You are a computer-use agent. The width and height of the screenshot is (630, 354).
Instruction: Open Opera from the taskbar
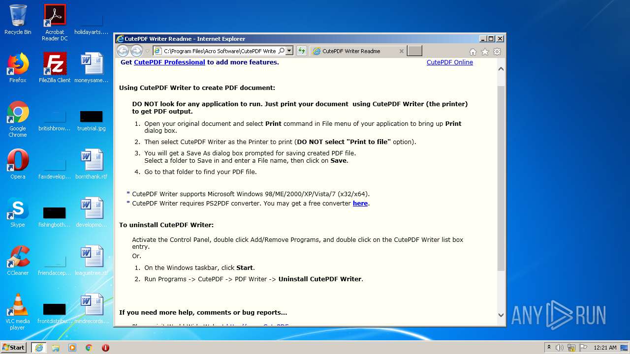pyautogui.click(x=105, y=348)
